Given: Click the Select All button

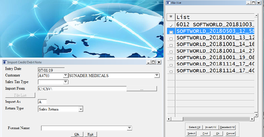Looking at the screenshot, I should [x=195, y=127].
